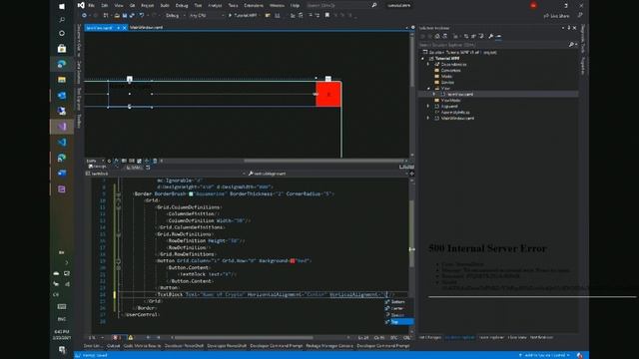Start debugging with Tutorial.WPF run button

coord(243,16)
